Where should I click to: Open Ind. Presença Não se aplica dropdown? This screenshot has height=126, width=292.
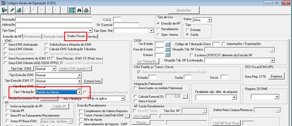(123, 98)
